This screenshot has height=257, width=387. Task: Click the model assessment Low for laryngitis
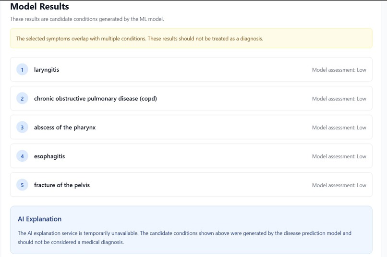(x=339, y=70)
